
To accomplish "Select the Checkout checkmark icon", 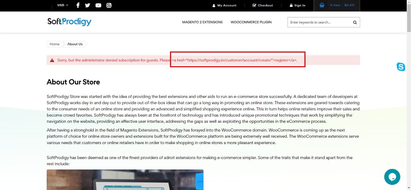I will [254, 5].
